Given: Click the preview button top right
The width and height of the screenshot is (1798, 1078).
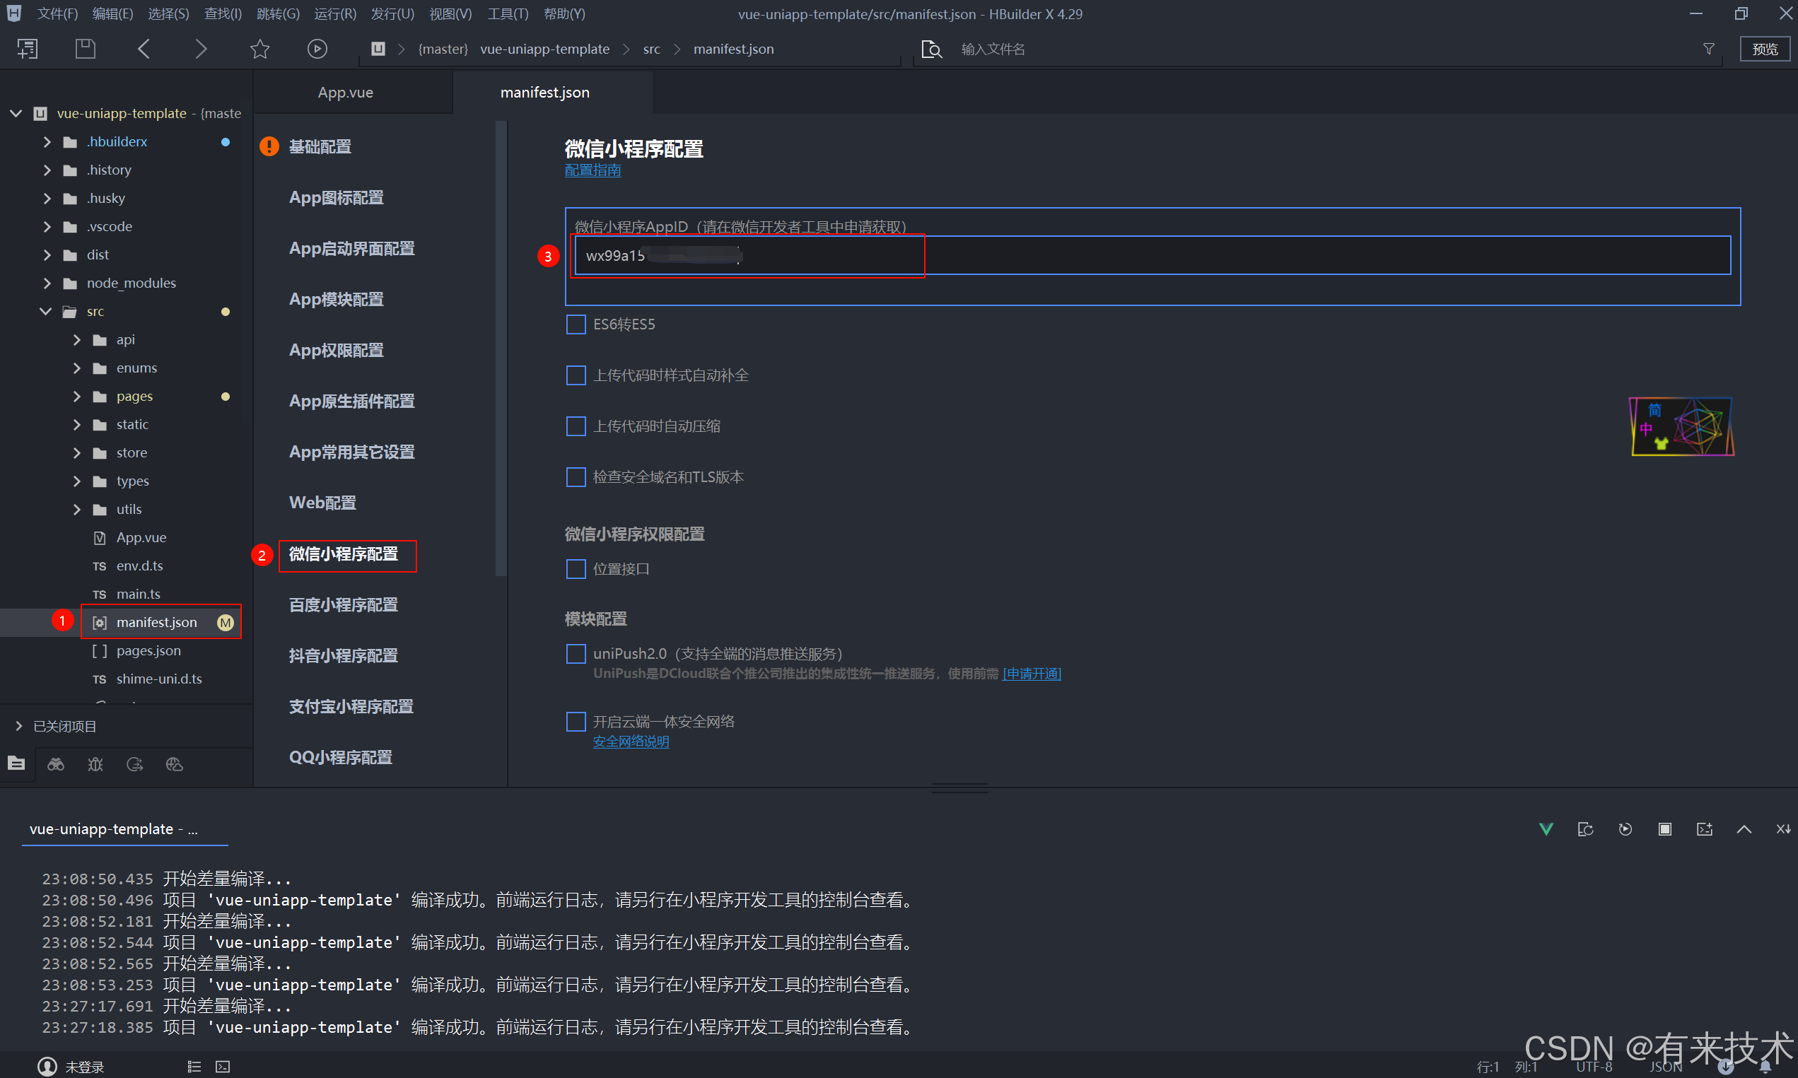Looking at the screenshot, I should tap(1765, 49).
